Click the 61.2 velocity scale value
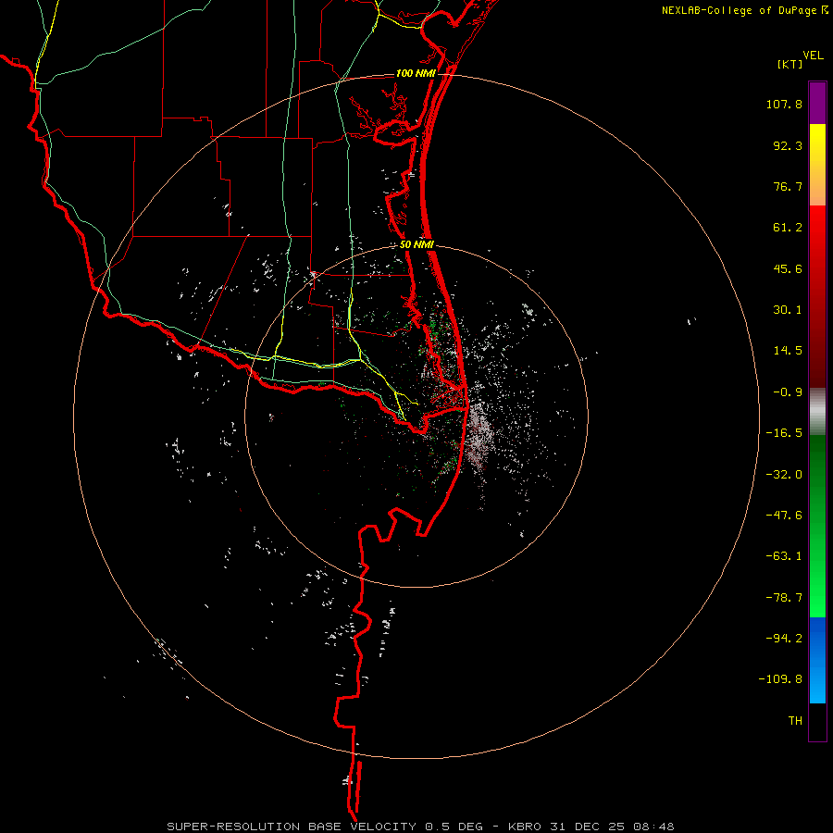The width and height of the screenshot is (833, 833). pyautogui.click(x=788, y=228)
